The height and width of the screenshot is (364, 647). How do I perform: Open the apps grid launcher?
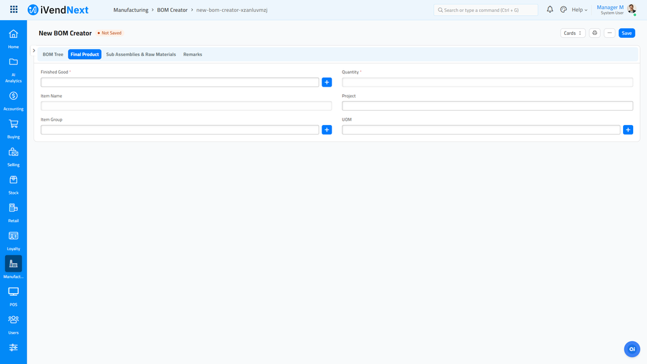pos(14,9)
